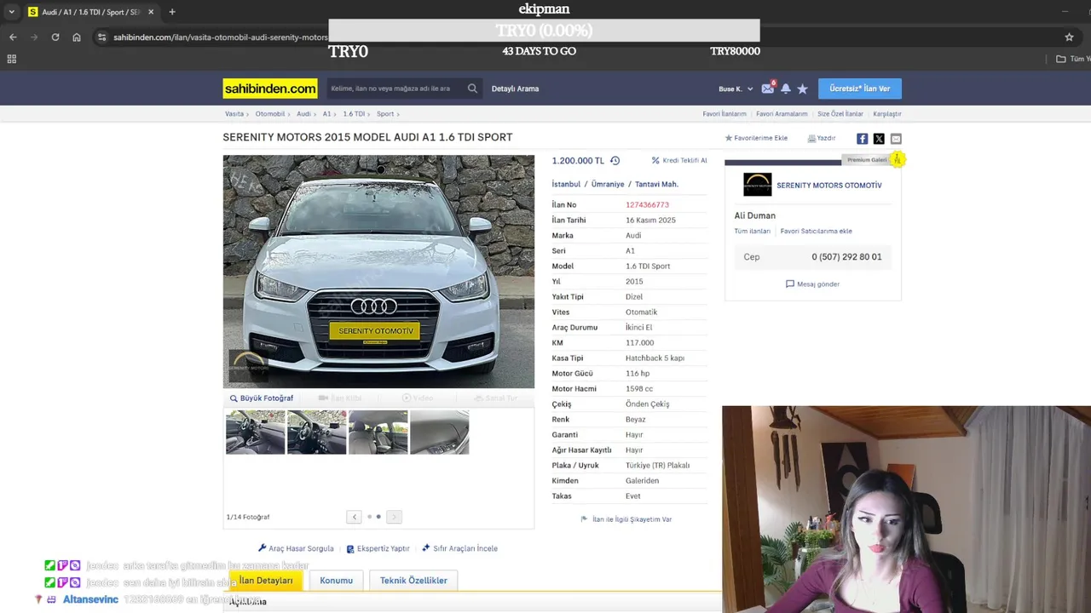Viewport: 1091px width, 613px height.
Task: Select second steering wheel thumbnail
Action: tap(316, 433)
